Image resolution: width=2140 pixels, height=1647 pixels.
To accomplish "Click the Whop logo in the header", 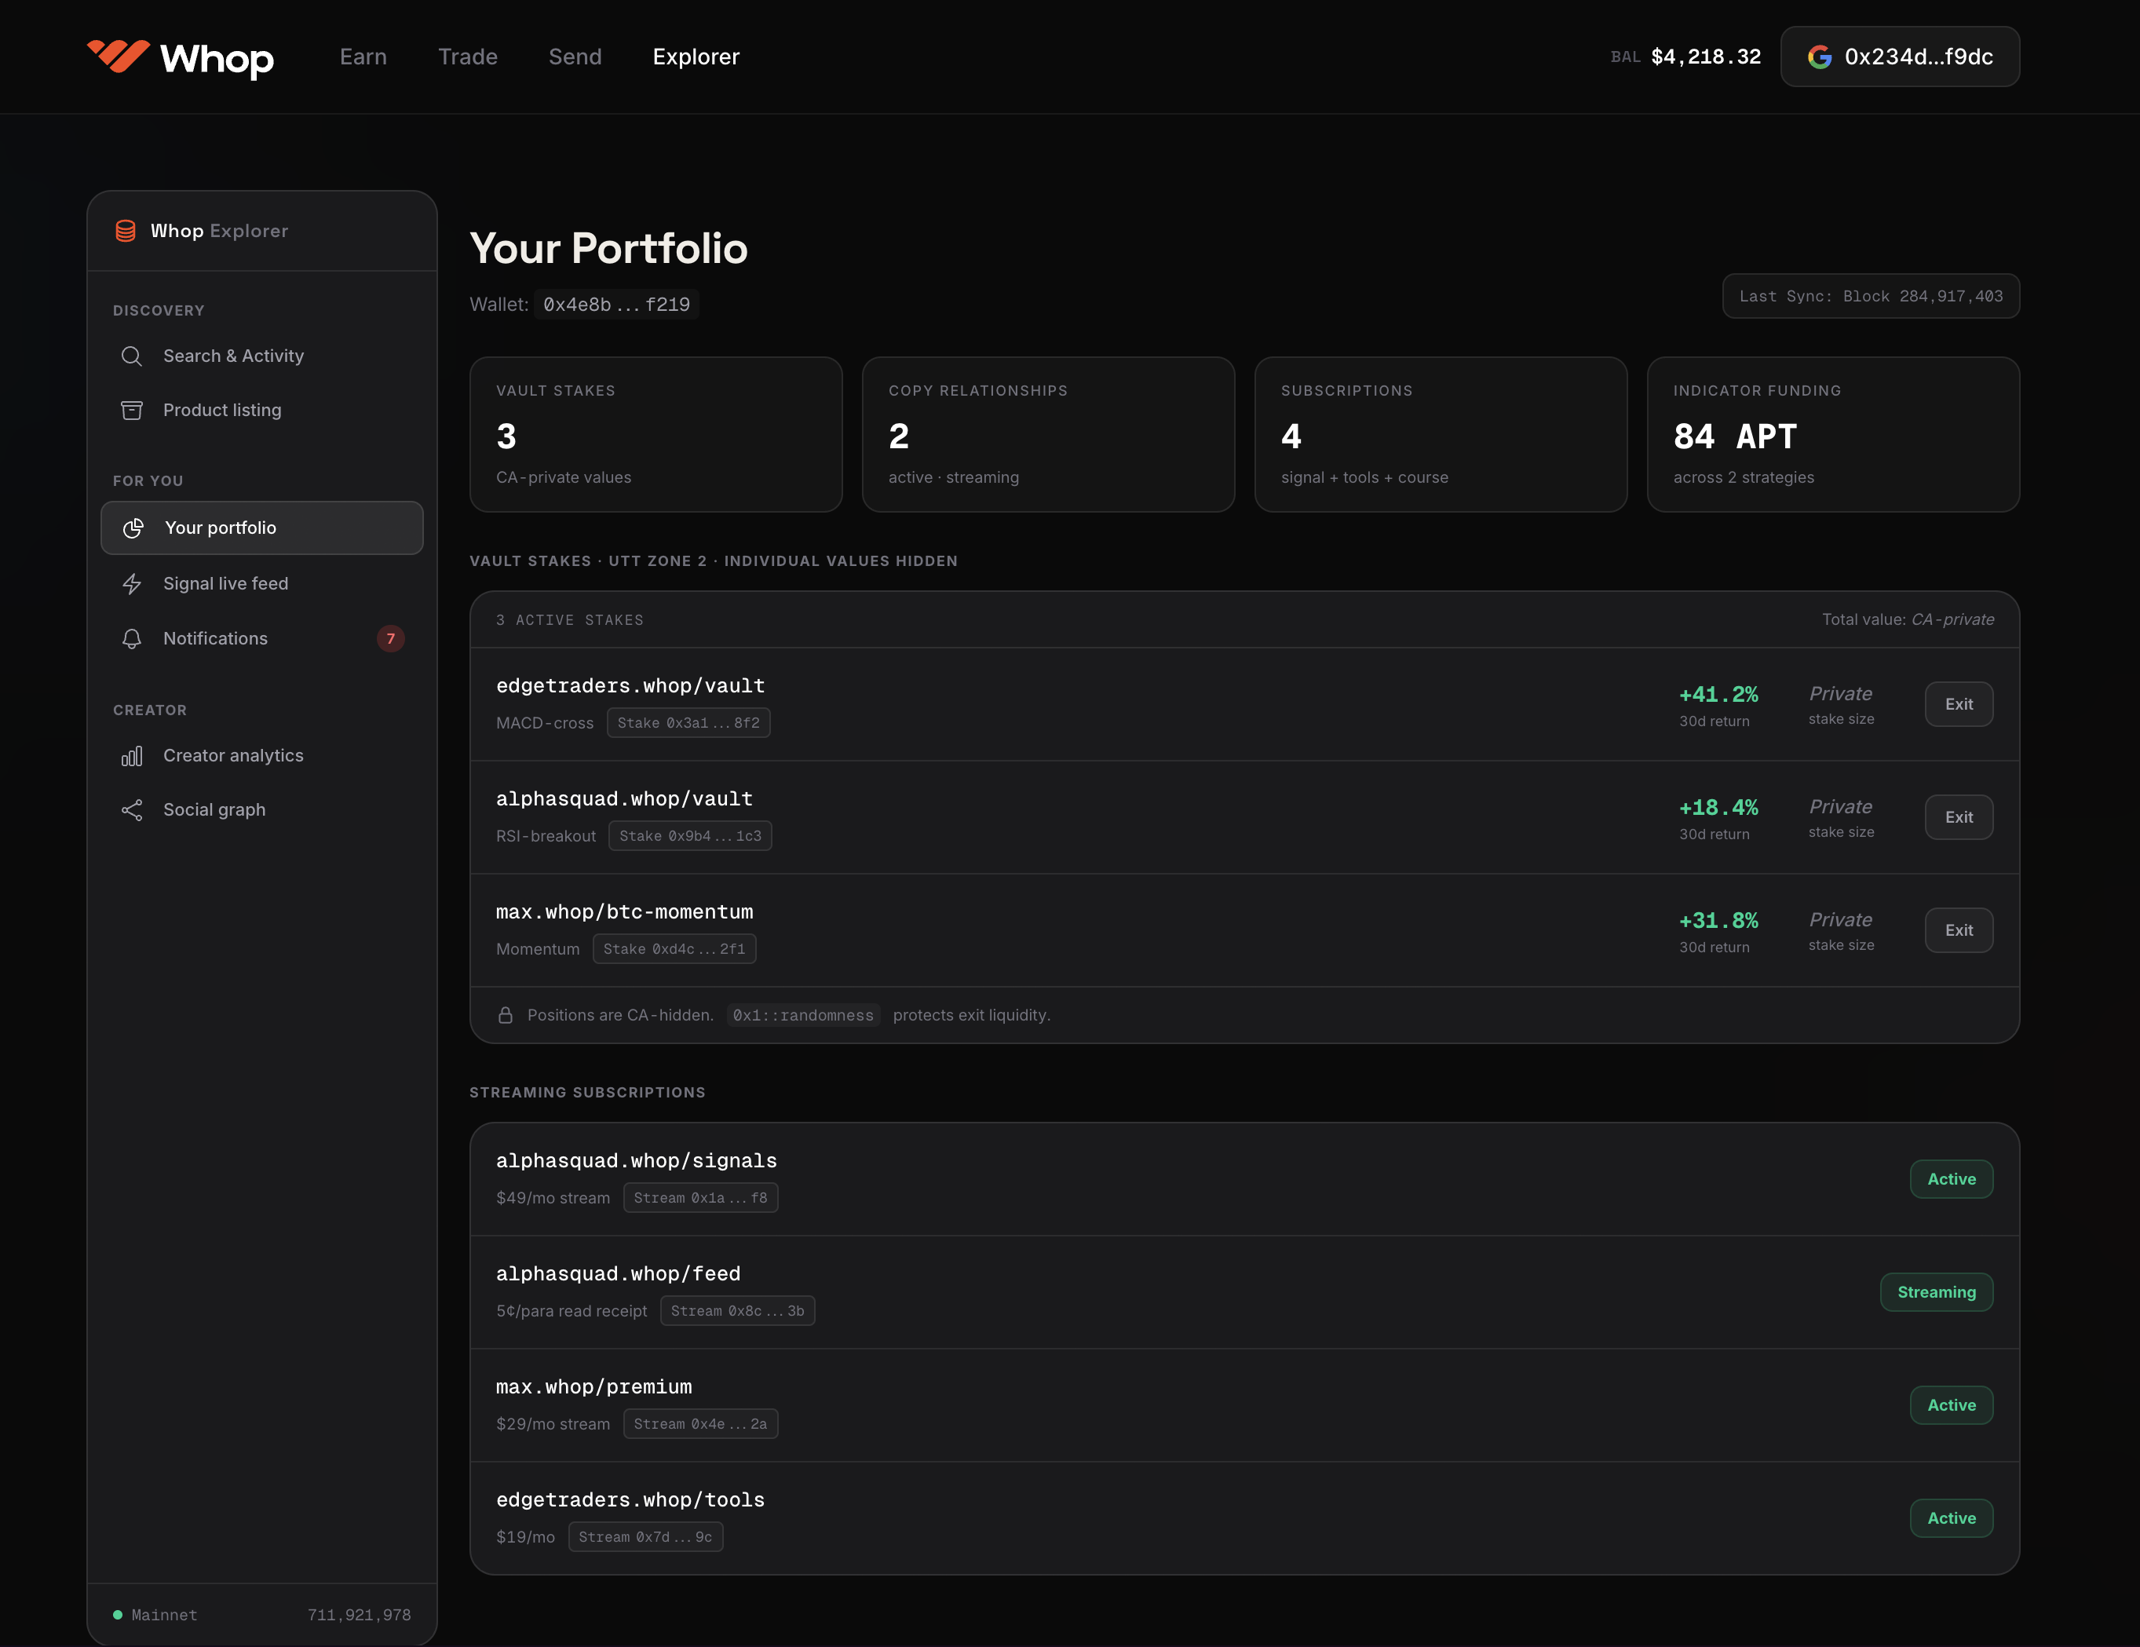I will (x=181, y=58).
